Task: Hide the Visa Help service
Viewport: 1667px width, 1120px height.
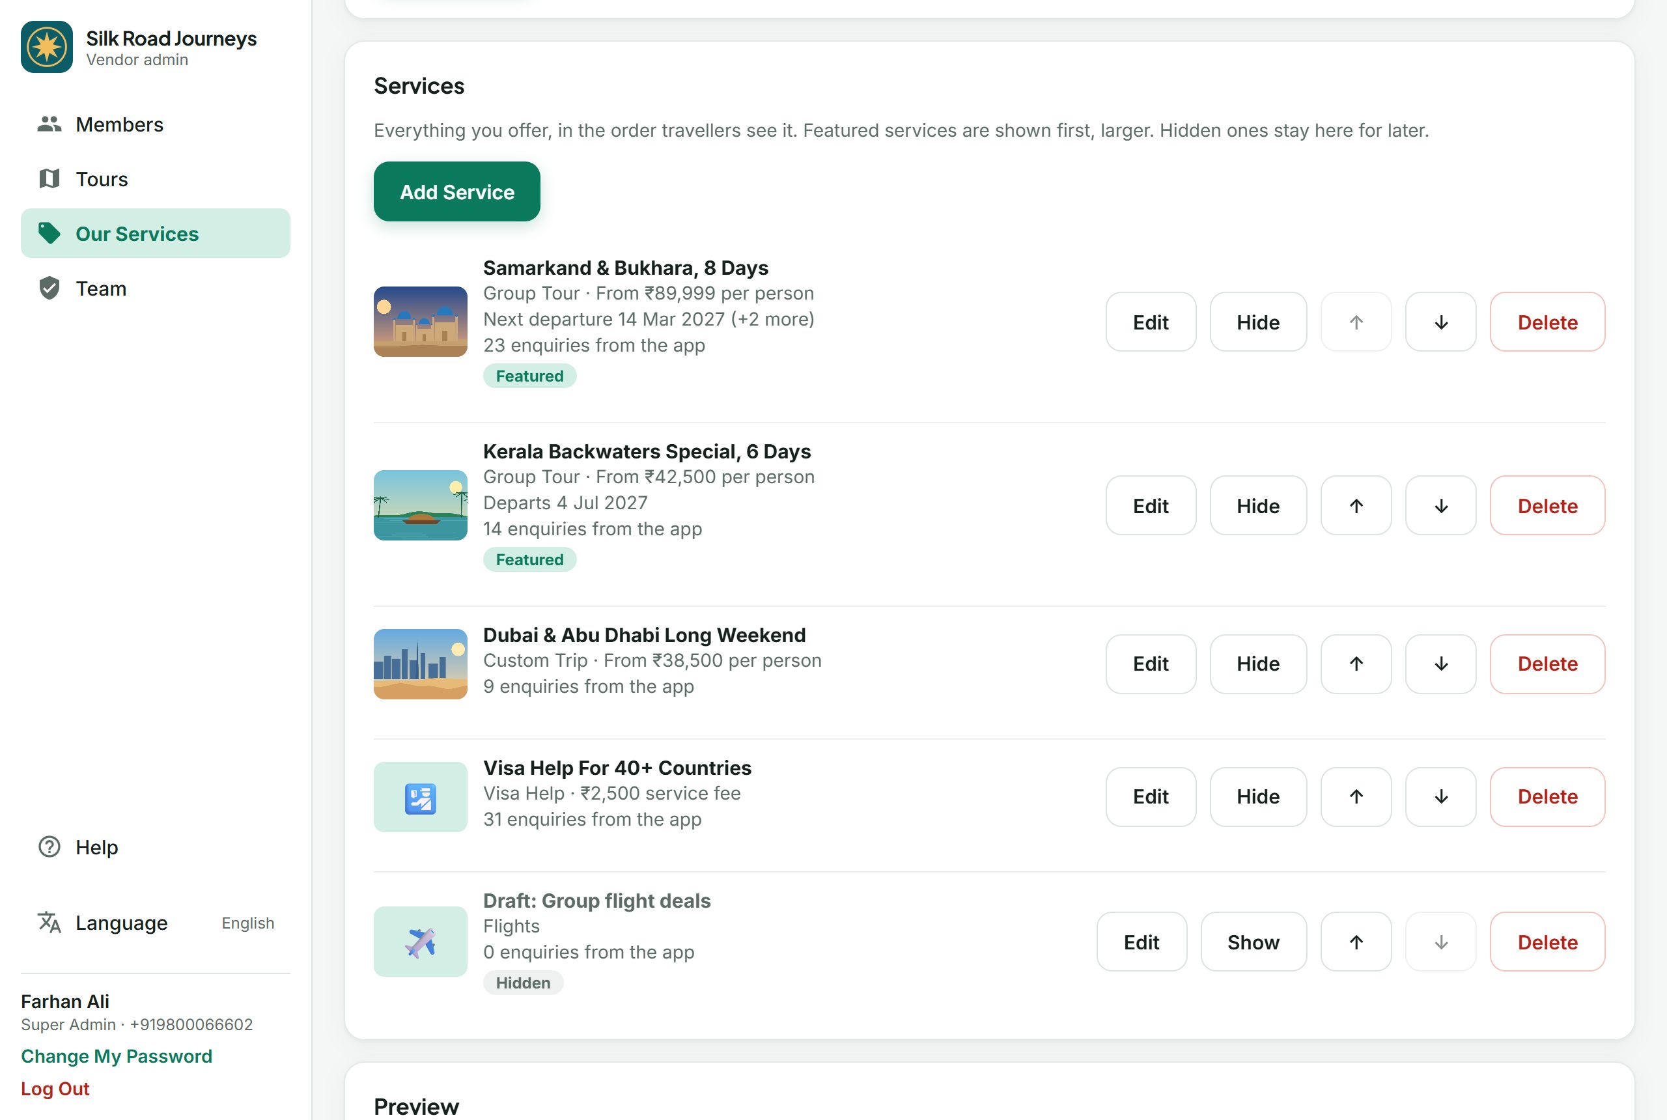Action: click(1258, 796)
